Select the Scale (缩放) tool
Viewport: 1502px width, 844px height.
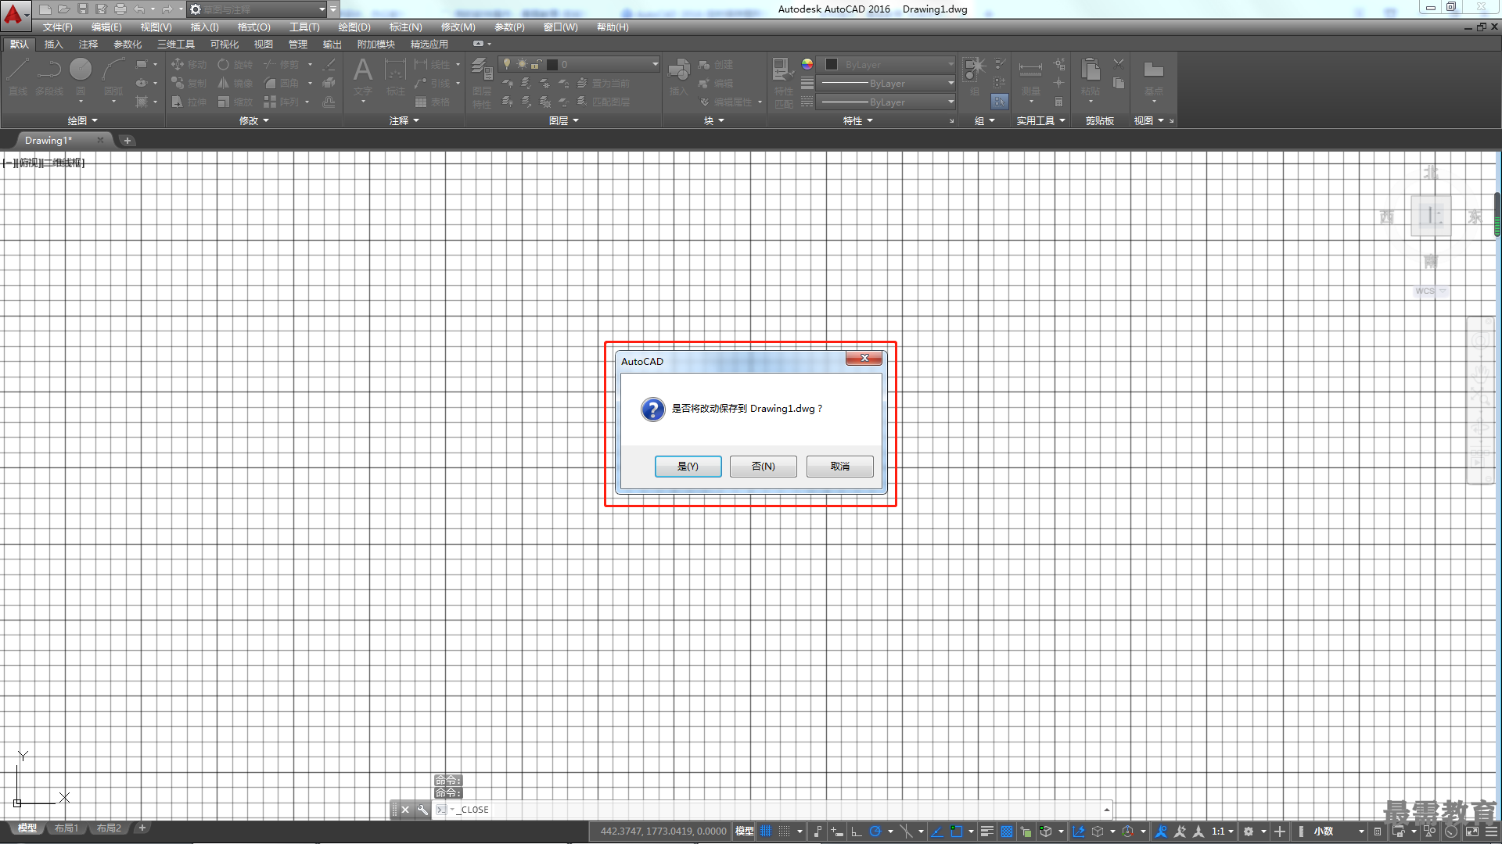[235, 102]
